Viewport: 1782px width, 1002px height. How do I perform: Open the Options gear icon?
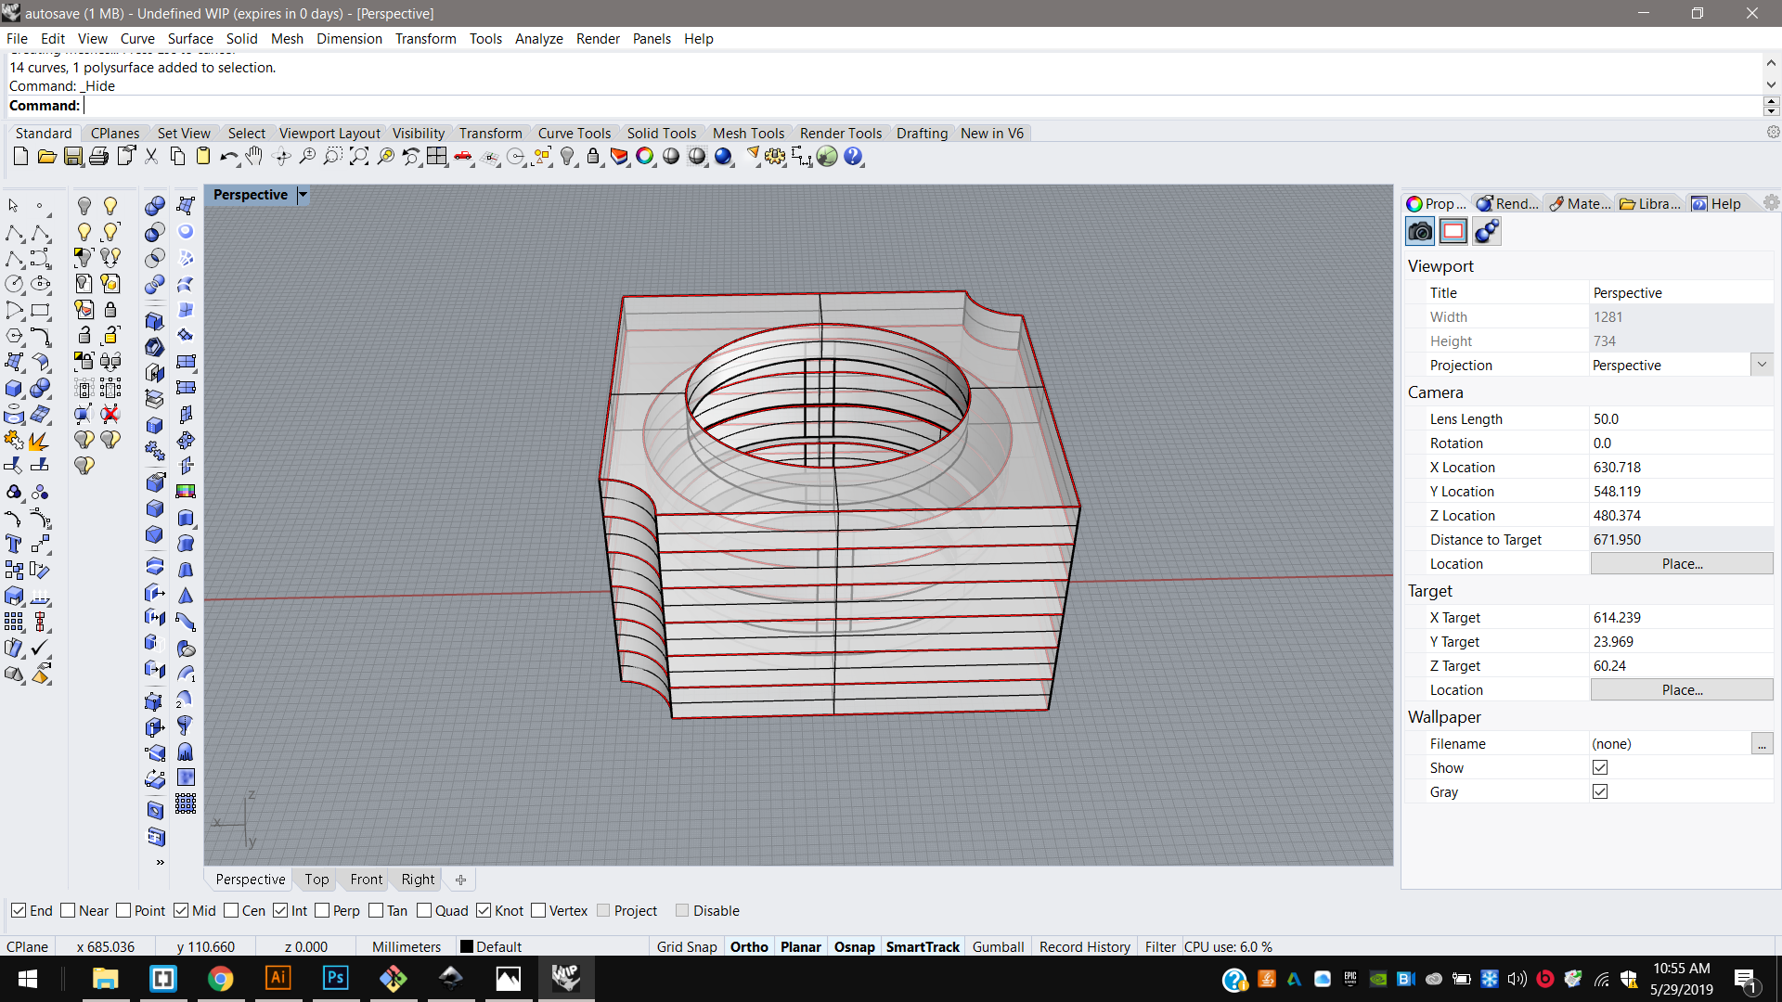point(775,157)
